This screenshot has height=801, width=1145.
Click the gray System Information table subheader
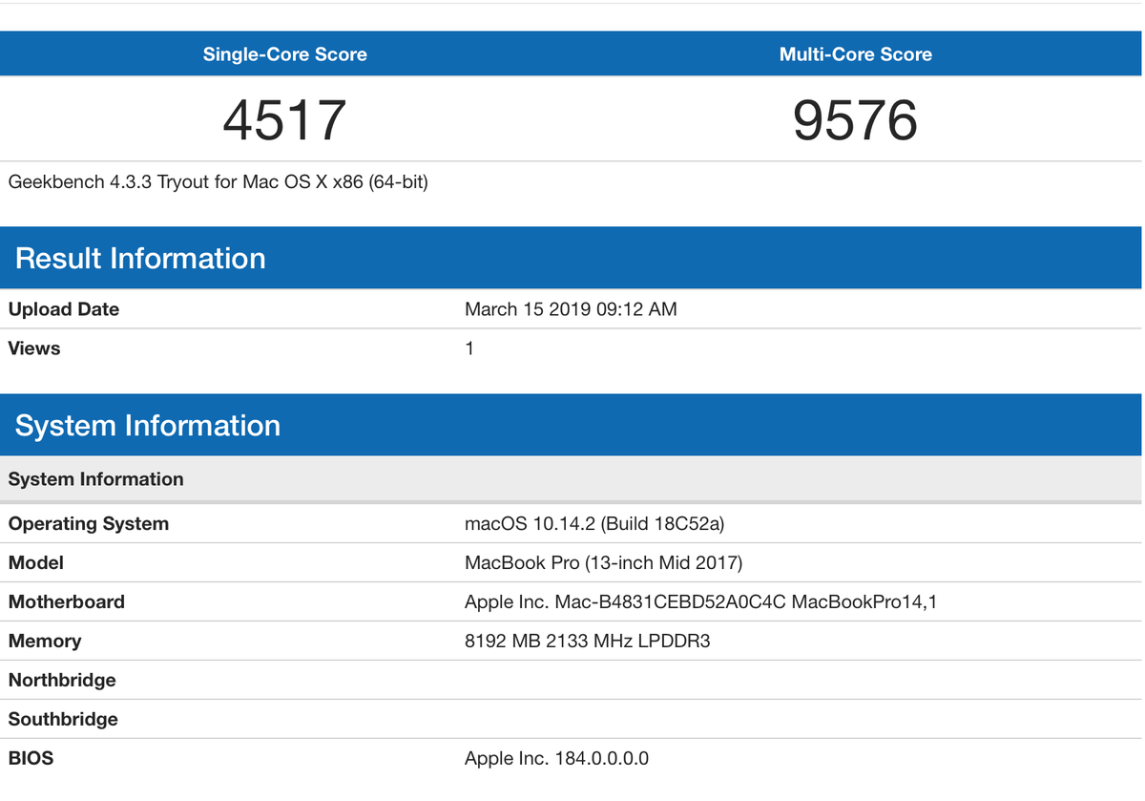coord(571,479)
